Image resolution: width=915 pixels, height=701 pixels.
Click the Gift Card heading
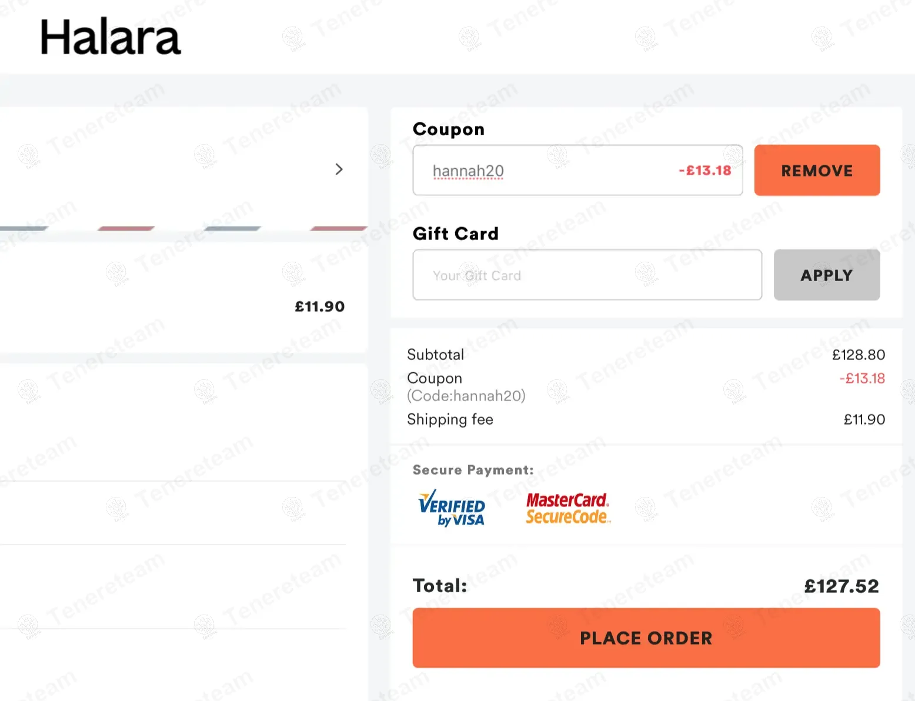pos(455,233)
